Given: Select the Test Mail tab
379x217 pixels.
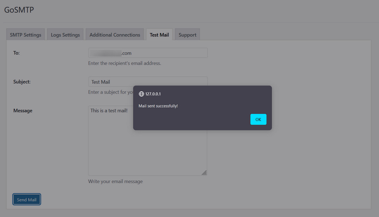Looking at the screenshot, I should 159,35.
